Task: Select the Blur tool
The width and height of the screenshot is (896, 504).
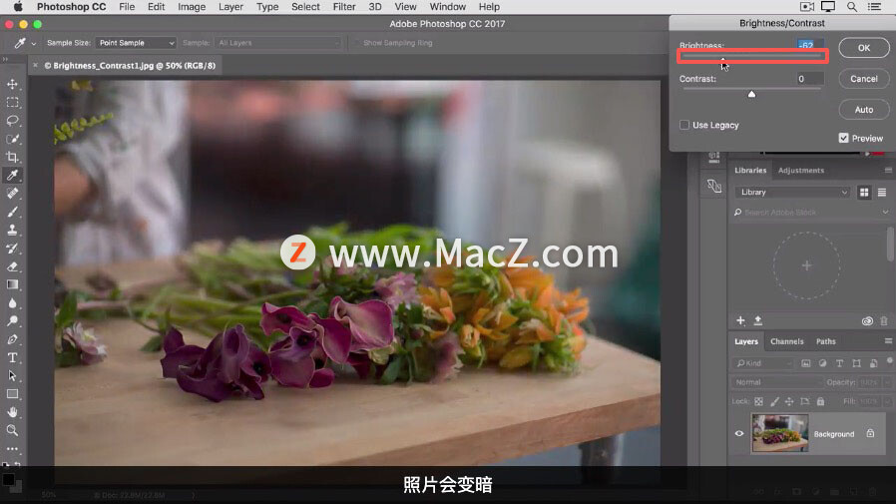Action: 12,302
